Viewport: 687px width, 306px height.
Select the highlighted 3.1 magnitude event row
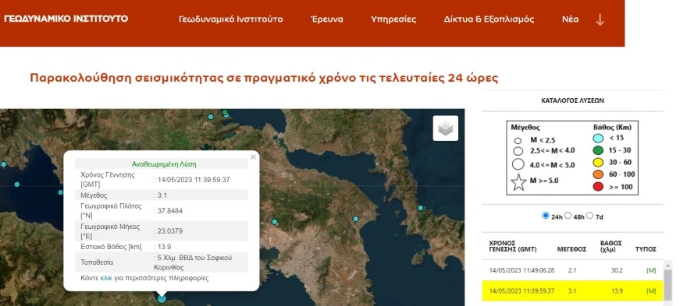[573, 291]
